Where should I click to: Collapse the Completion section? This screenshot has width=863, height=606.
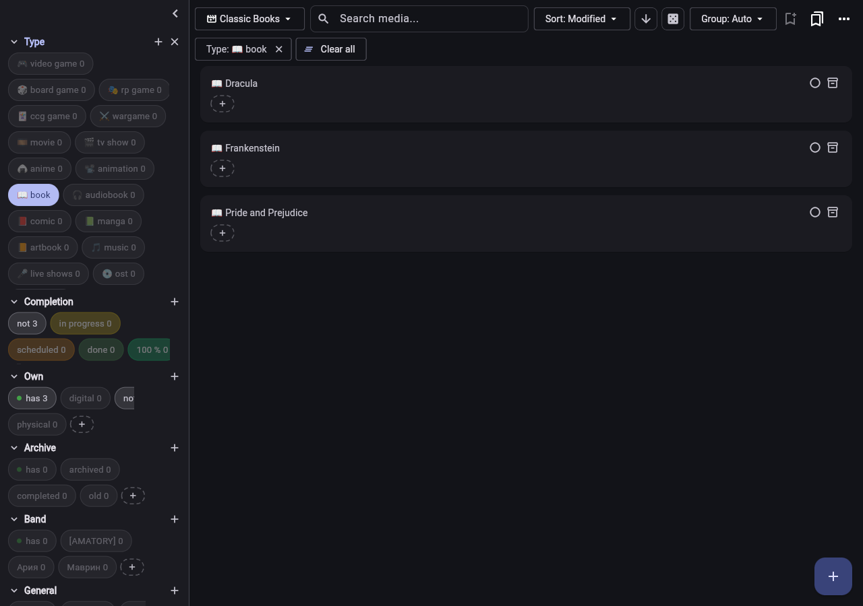pyautogui.click(x=14, y=302)
